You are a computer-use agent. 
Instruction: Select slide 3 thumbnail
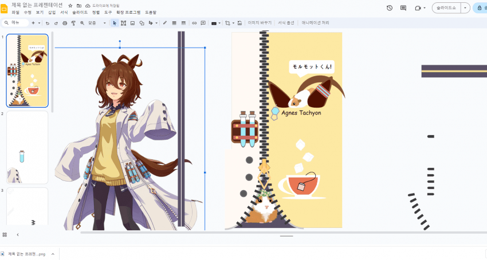28,206
